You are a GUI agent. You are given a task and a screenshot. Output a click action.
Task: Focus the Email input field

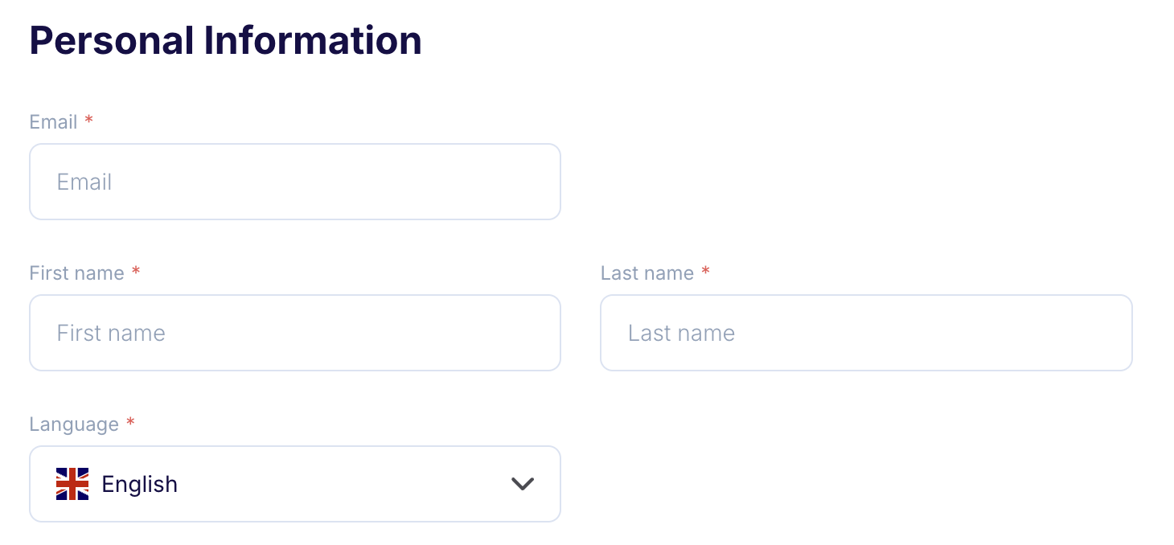[x=294, y=182]
